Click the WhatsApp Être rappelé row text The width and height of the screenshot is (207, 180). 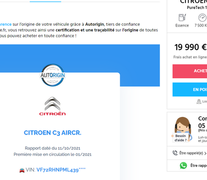tap(198, 166)
